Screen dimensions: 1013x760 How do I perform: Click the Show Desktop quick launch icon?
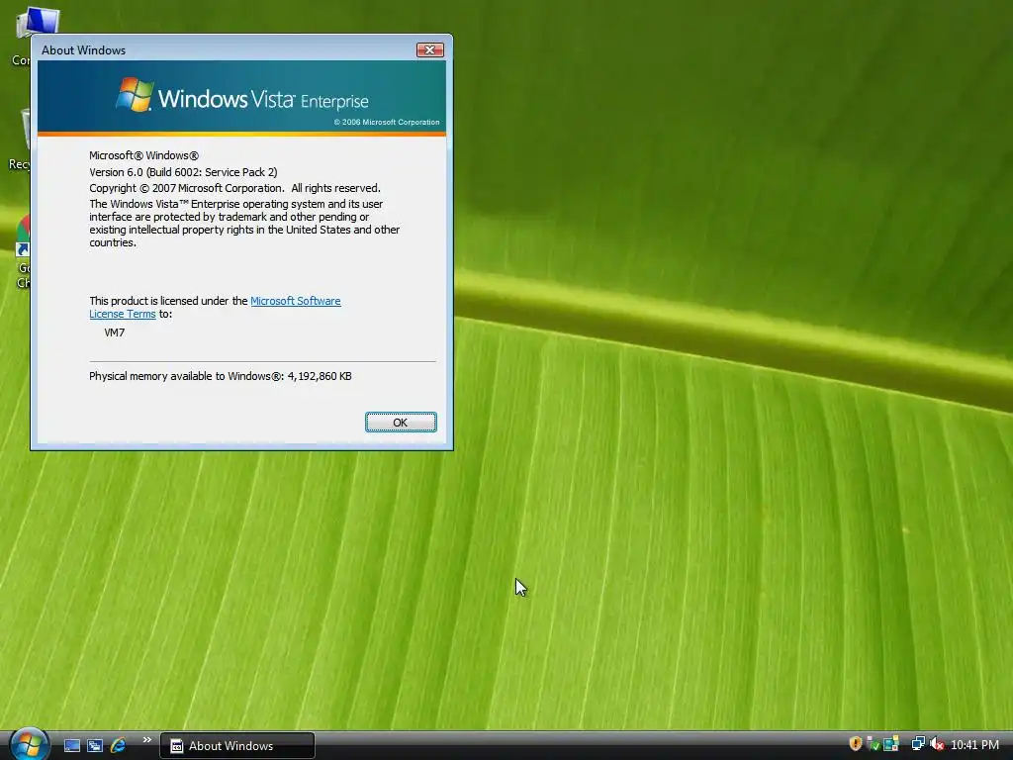coord(71,745)
